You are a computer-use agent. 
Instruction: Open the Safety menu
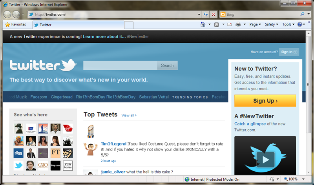point(271,24)
